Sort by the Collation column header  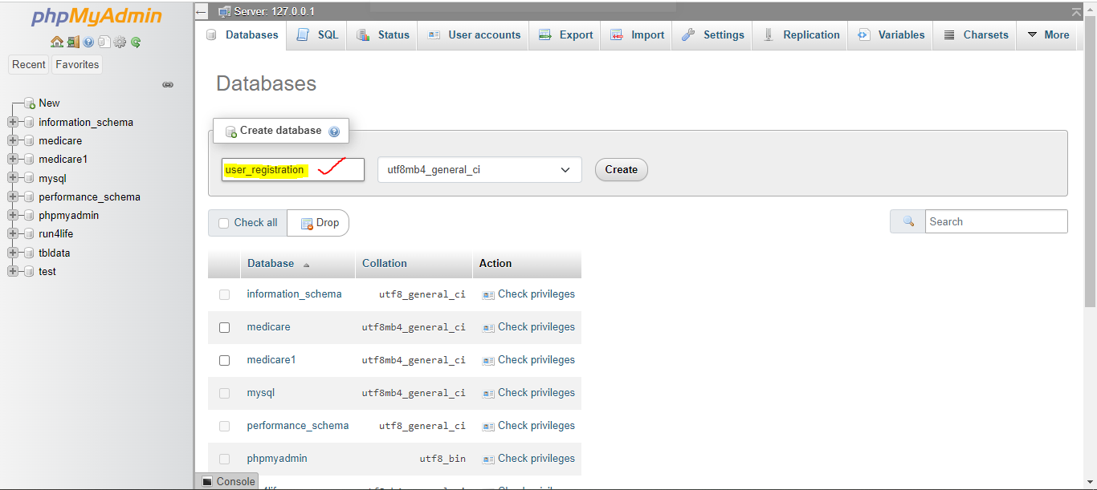[x=385, y=263]
